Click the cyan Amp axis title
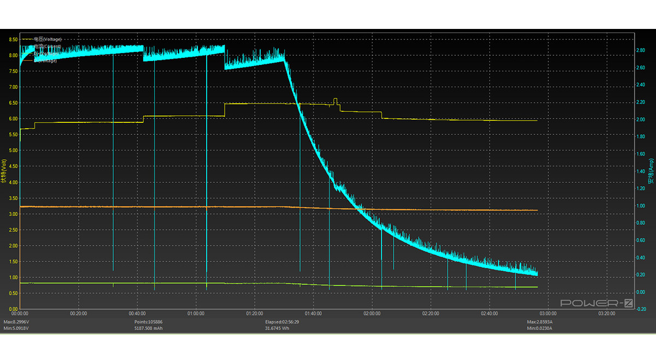The height and width of the screenshot is (364, 656). pos(651,172)
